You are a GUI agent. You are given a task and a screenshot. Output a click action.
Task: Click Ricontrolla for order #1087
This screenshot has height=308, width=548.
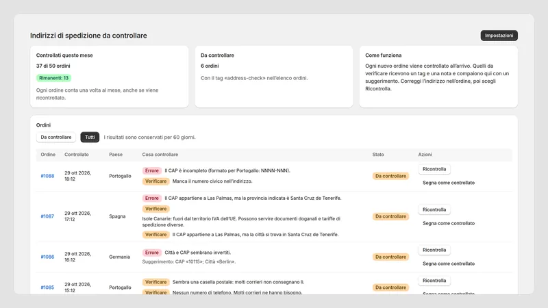click(434, 209)
